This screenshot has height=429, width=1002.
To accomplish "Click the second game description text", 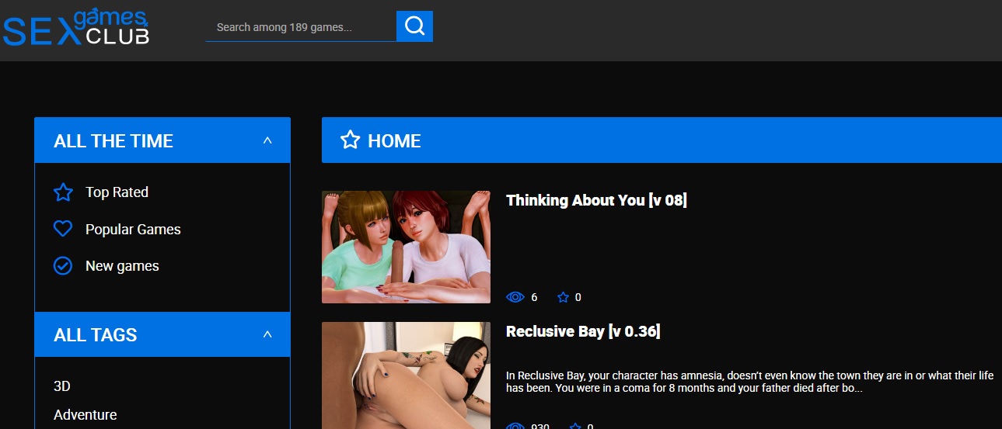I will tap(749, 382).
